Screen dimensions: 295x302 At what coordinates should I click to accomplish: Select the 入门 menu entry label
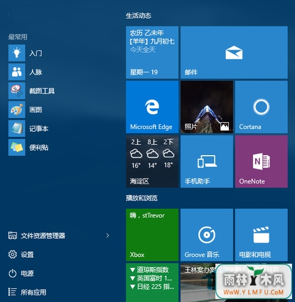point(35,53)
